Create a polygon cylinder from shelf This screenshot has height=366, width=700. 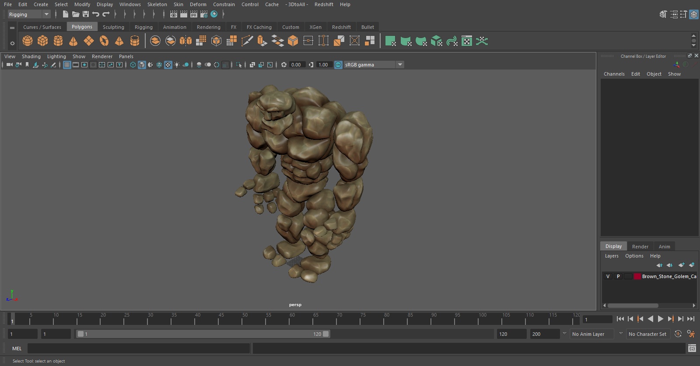point(58,41)
